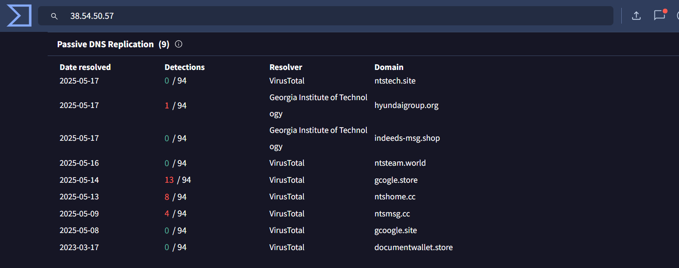
Task: Open the file upload icon
Action: point(636,15)
